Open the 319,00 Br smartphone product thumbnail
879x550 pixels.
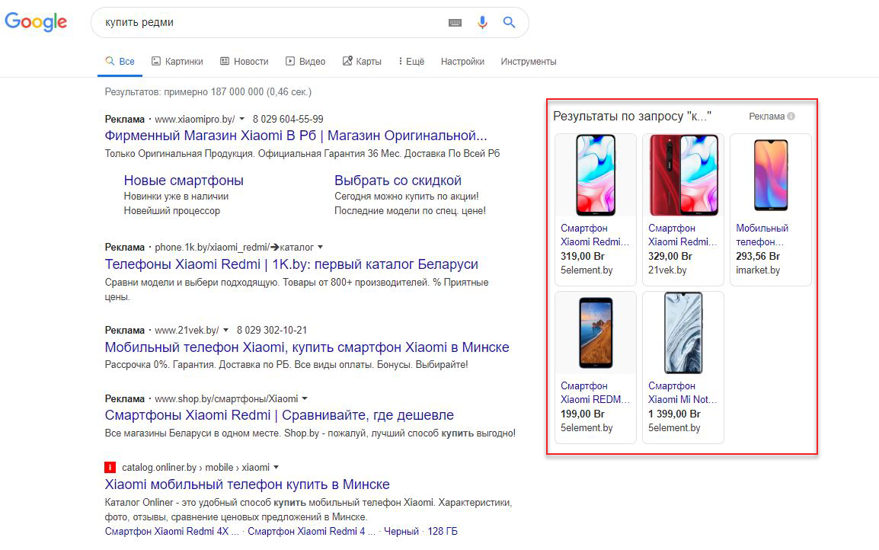coord(596,175)
